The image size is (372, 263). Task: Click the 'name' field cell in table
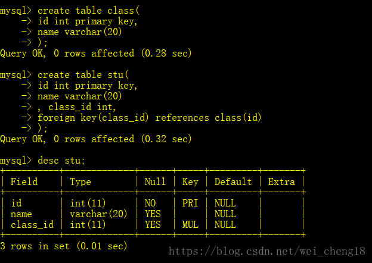tap(21, 214)
